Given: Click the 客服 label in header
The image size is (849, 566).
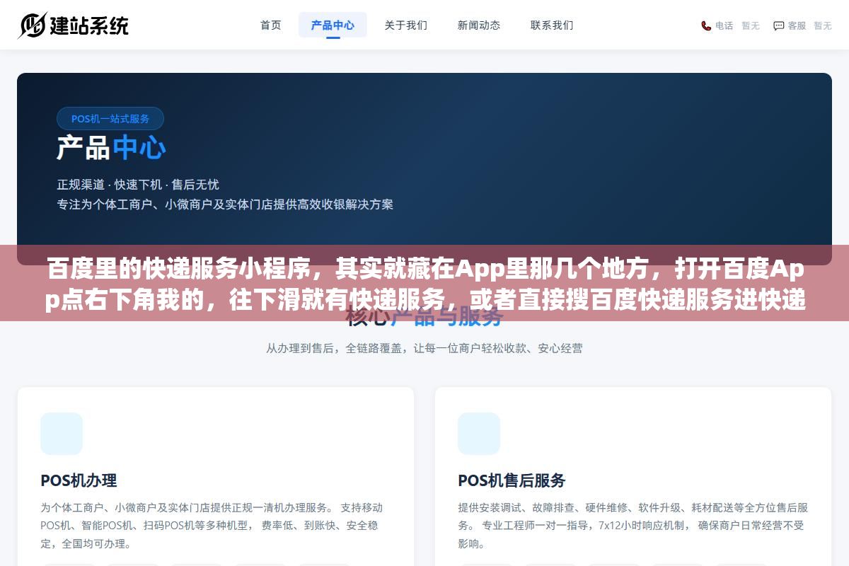Looking at the screenshot, I should pos(797,25).
